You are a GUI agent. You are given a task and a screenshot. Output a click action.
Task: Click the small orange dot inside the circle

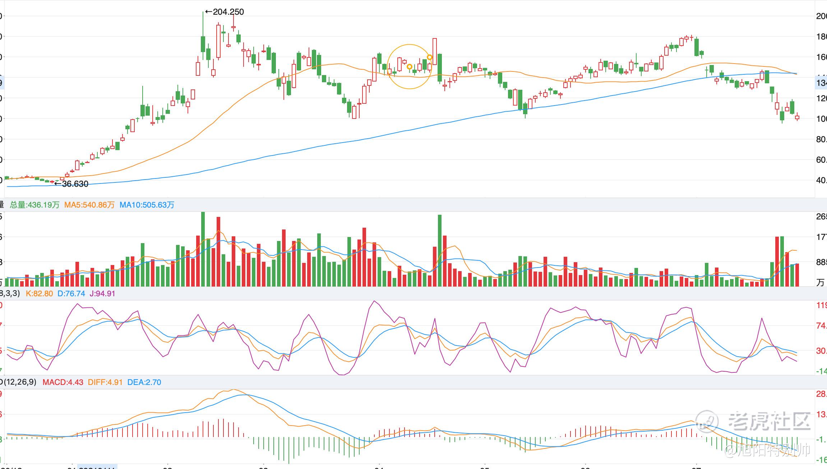(409, 66)
